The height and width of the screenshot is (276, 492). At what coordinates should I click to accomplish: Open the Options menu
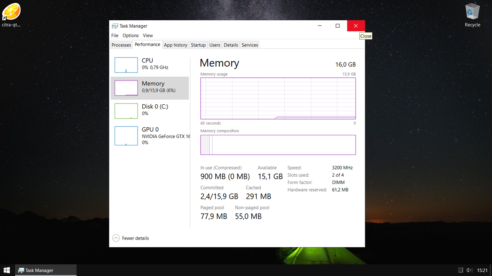131,35
